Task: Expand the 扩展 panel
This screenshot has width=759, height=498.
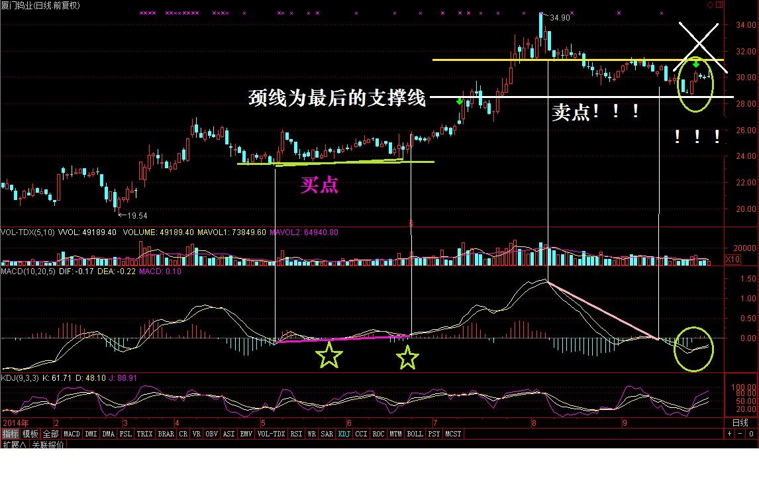Action: (x=15, y=444)
